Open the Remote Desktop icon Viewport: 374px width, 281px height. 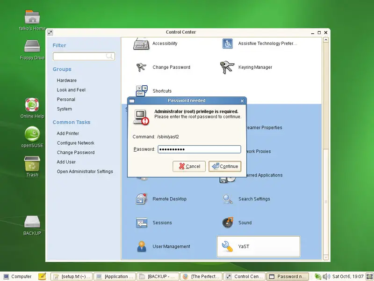142,199
